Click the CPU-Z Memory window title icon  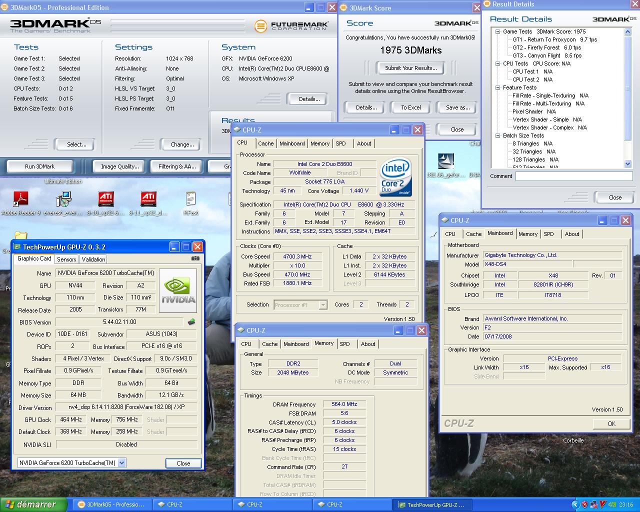241,330
